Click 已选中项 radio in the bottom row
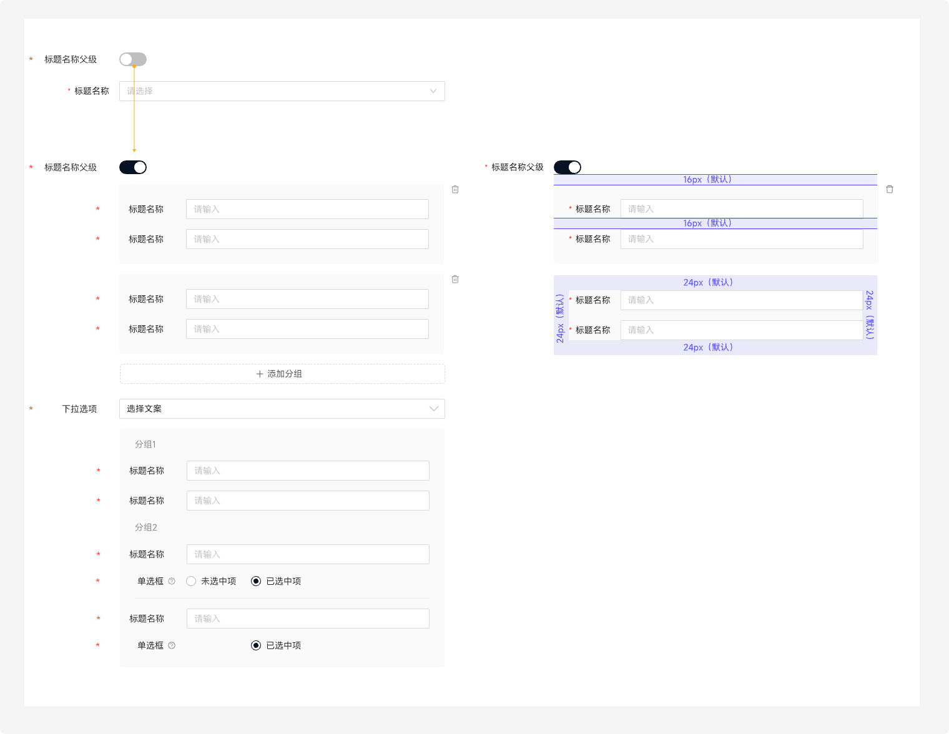 (x=256, y=645)
